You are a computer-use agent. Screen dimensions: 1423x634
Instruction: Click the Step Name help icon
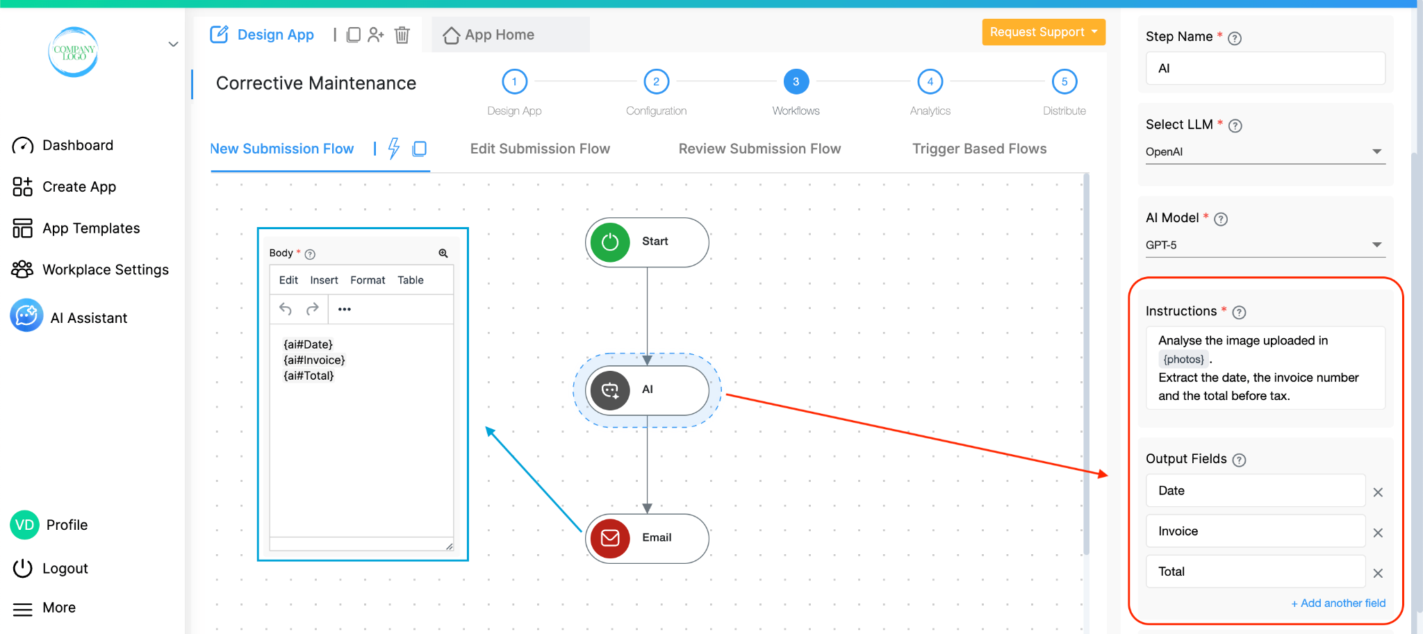pos(1235,38)
